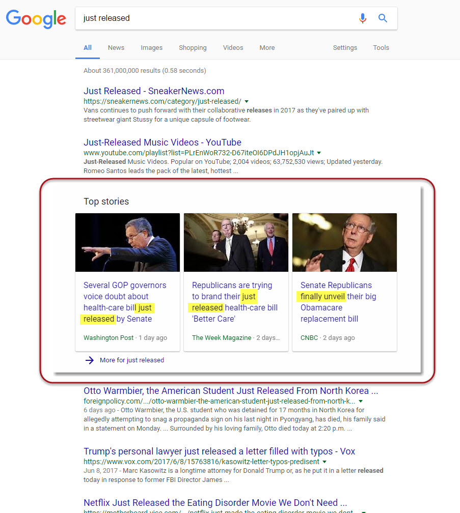
Task: Click the arrow icon beside More for just released
Action: 89,360
